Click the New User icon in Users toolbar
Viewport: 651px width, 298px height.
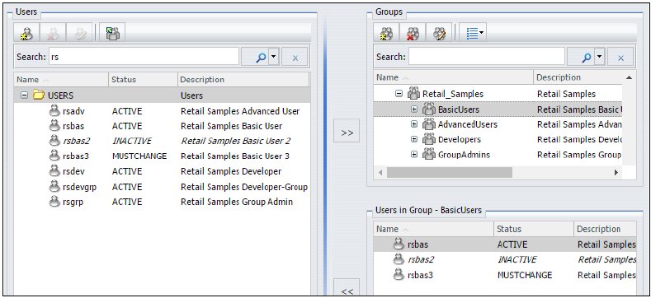coord(26,33)
